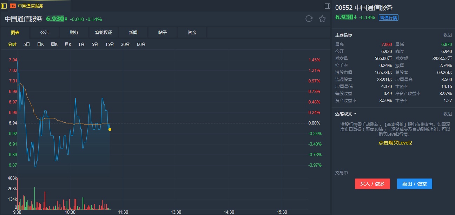Click the yellow latest-price dot on chart
The image size is (455, 215).
tap(110, 129)
